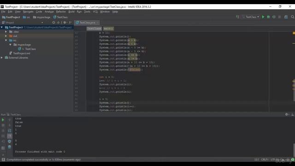
Task: Click Collapse All icon in Project panel header
Action: (59, 23)
